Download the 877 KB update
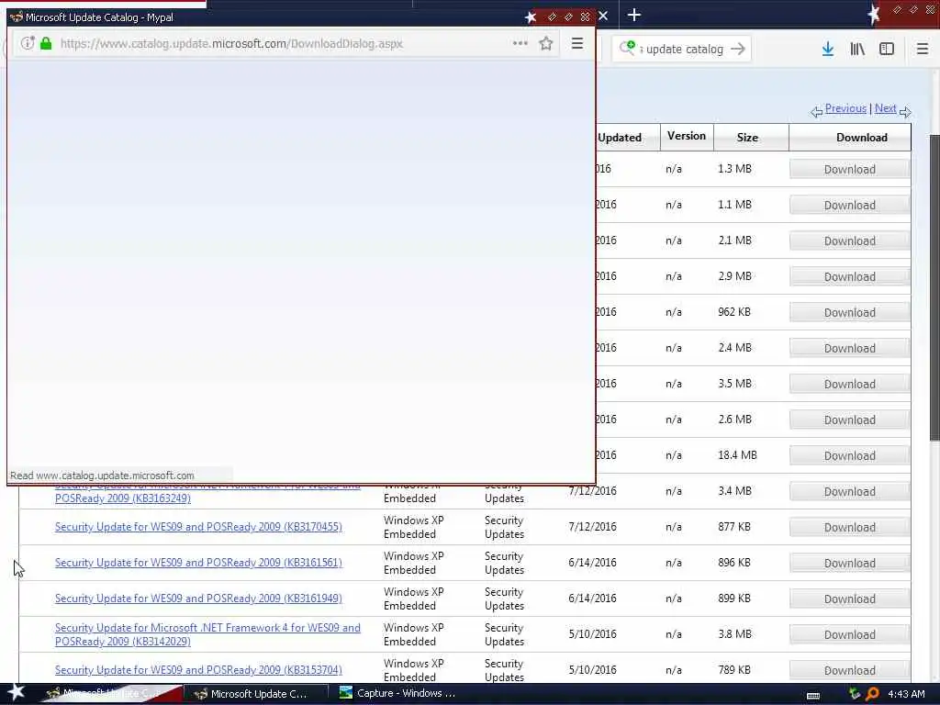Viewport: 940px width, 705px height. (x=849, y=527)
